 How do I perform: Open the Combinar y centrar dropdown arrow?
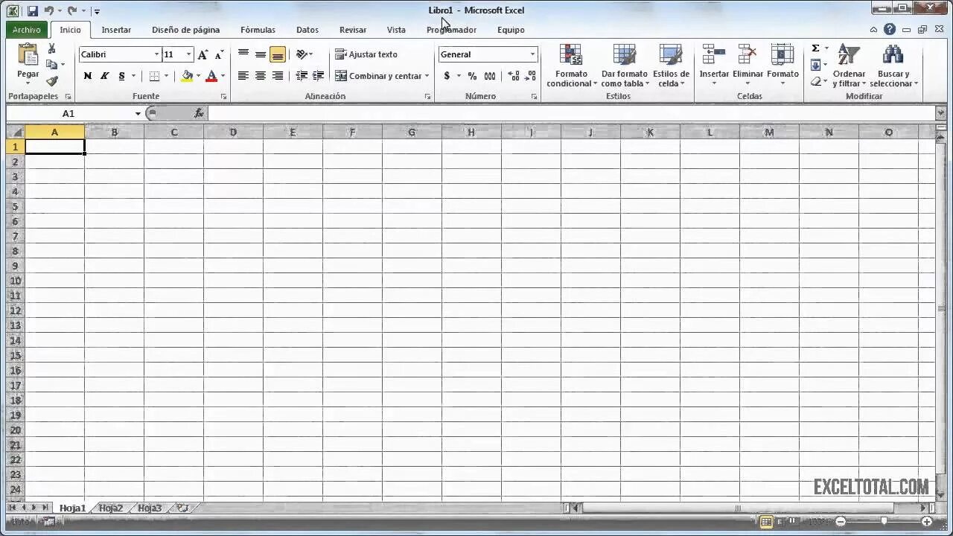427,76
